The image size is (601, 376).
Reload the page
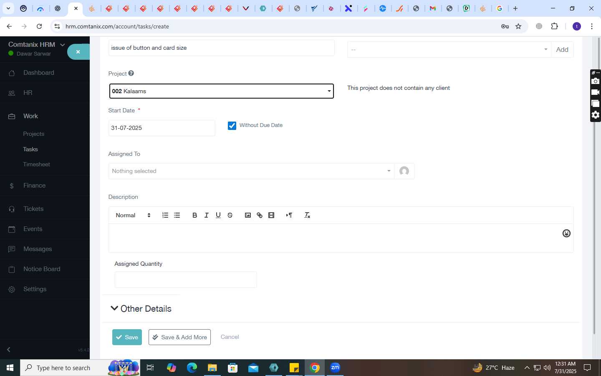point(39,26)
